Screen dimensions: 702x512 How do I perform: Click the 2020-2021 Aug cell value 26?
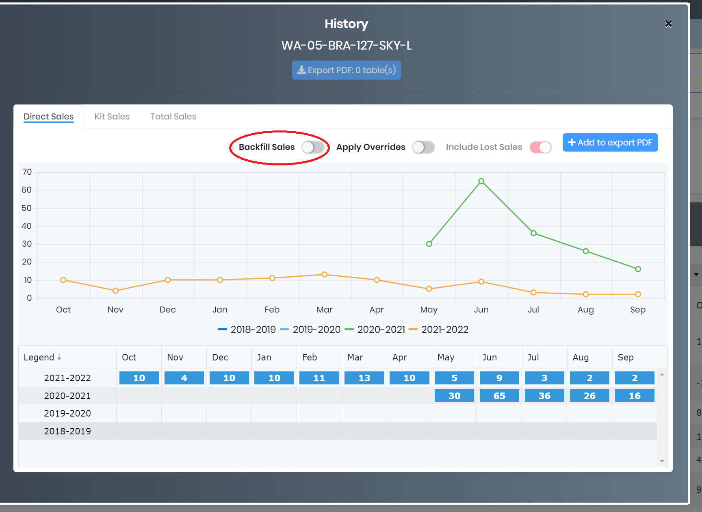tap(589, 396)
